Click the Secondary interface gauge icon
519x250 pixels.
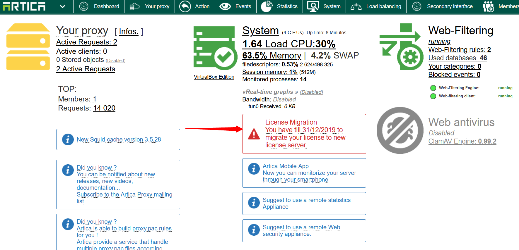pos(417,6)
